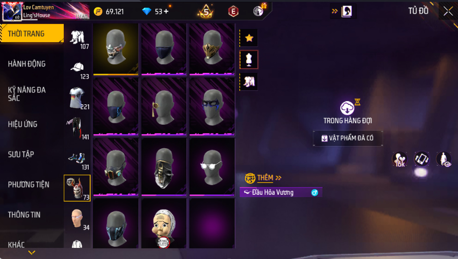Image resolution: width=458 pixels, height=259 pixels.
Task: Expand the sidebar with the down chevron
Action: [x=32, y=252]
